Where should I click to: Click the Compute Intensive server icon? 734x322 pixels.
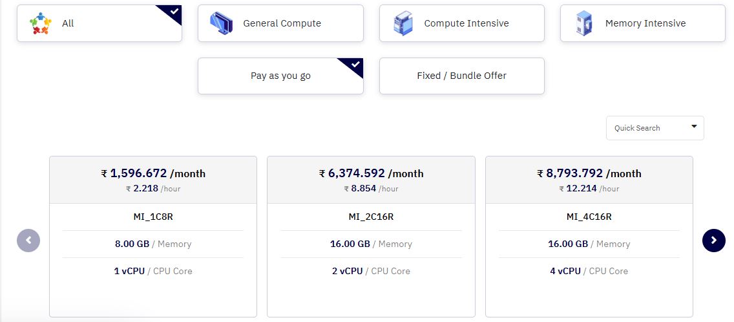[x=403, y=23]
